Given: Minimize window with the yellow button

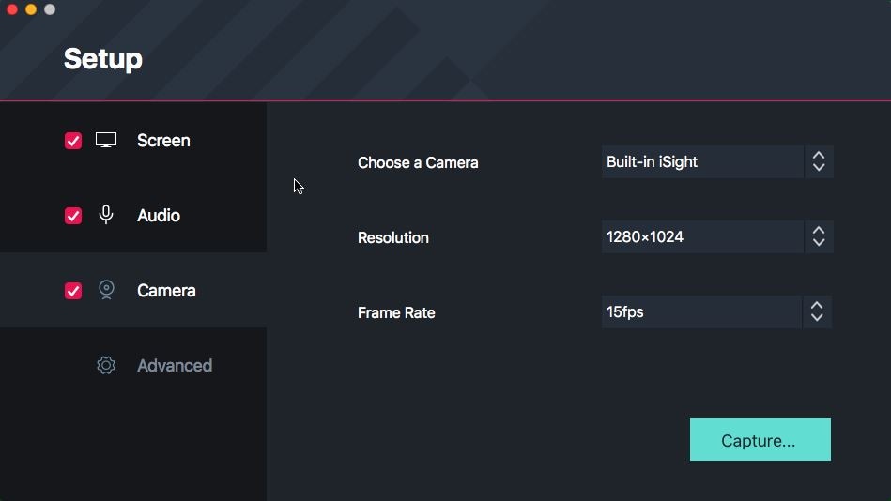Looking at the screenshot, I should point(31,9).
